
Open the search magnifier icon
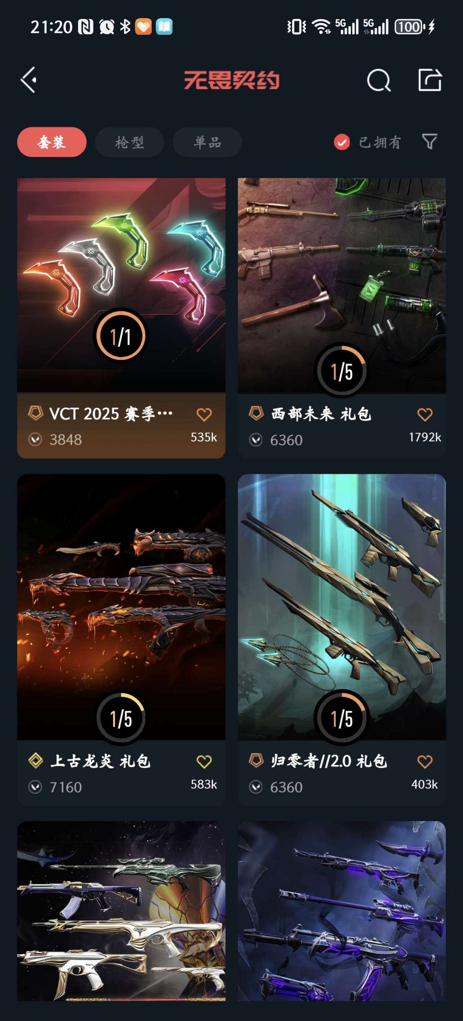click(379, 80)
